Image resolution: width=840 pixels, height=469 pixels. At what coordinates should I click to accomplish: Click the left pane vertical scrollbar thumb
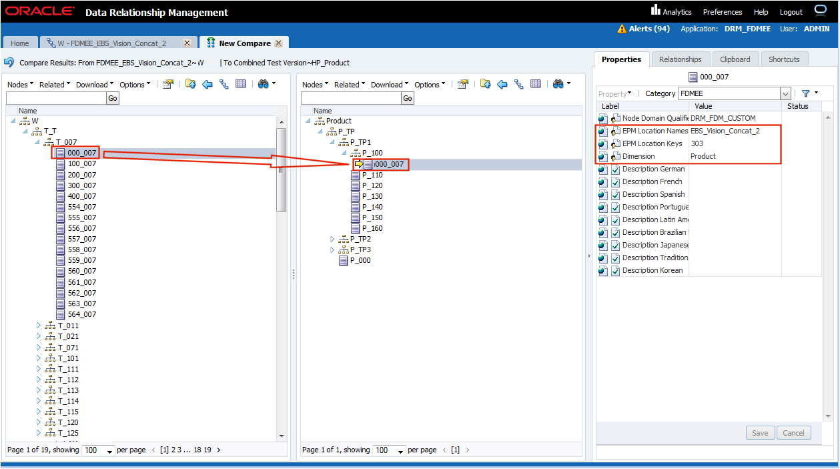[281, 170]
